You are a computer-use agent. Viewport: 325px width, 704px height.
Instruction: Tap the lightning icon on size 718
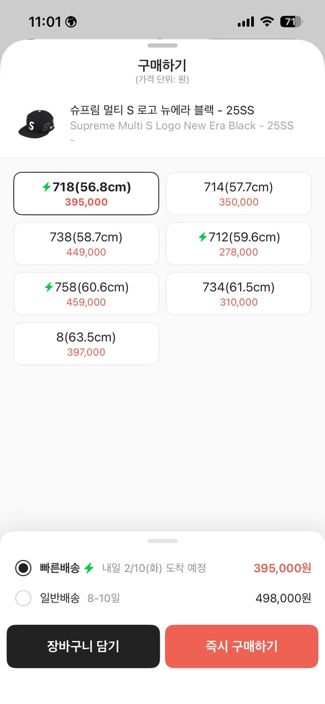coord(46,187)
